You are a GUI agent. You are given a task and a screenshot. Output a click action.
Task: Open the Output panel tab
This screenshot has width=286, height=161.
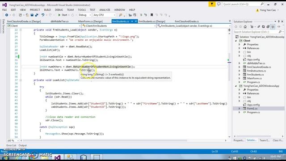point(23,145)
